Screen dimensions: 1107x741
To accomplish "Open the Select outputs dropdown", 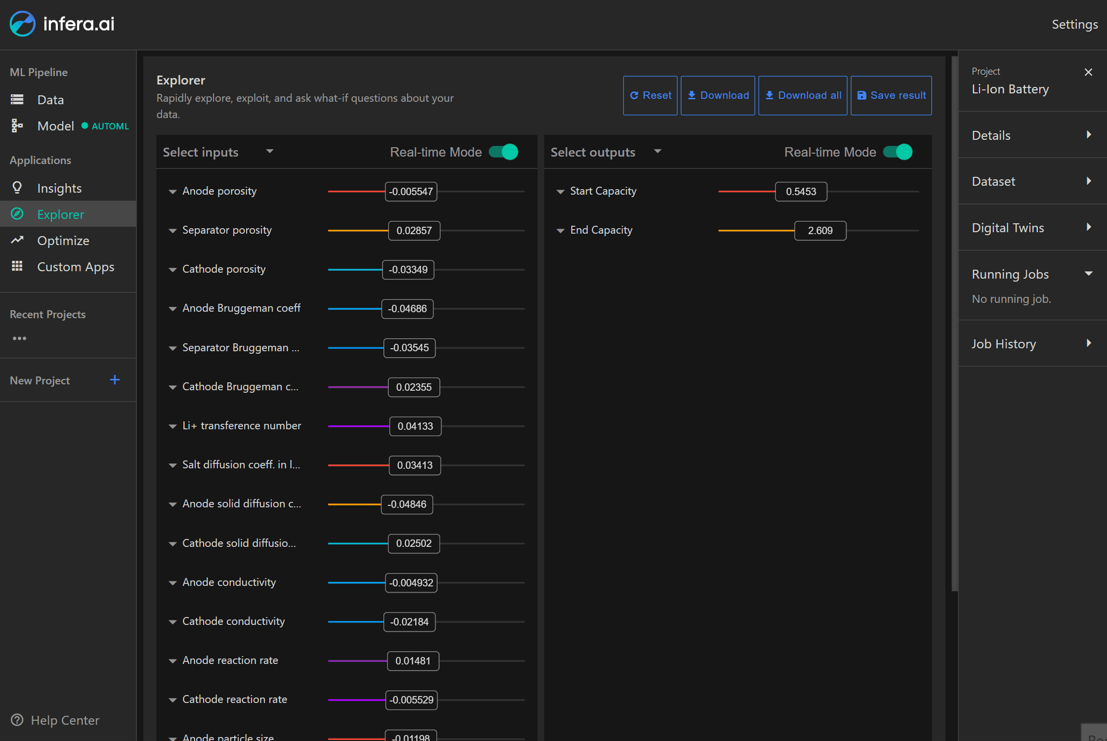I will [x=657, y=152].
